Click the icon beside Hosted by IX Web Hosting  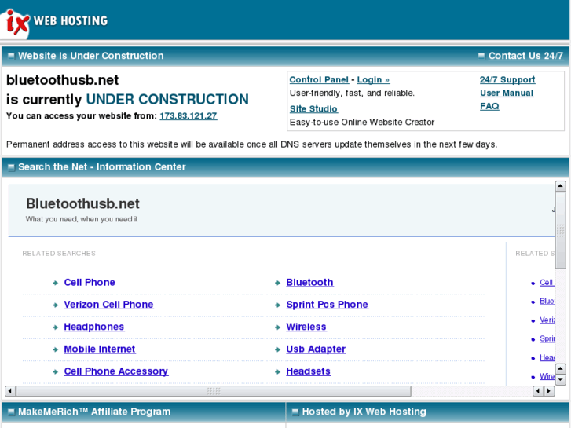pyautogui.click(x=295, y=412)
